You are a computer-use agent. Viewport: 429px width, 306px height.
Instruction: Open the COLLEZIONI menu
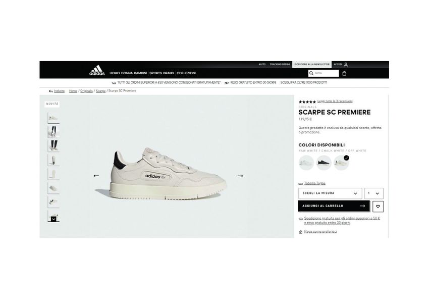click(x=186, y=73)
